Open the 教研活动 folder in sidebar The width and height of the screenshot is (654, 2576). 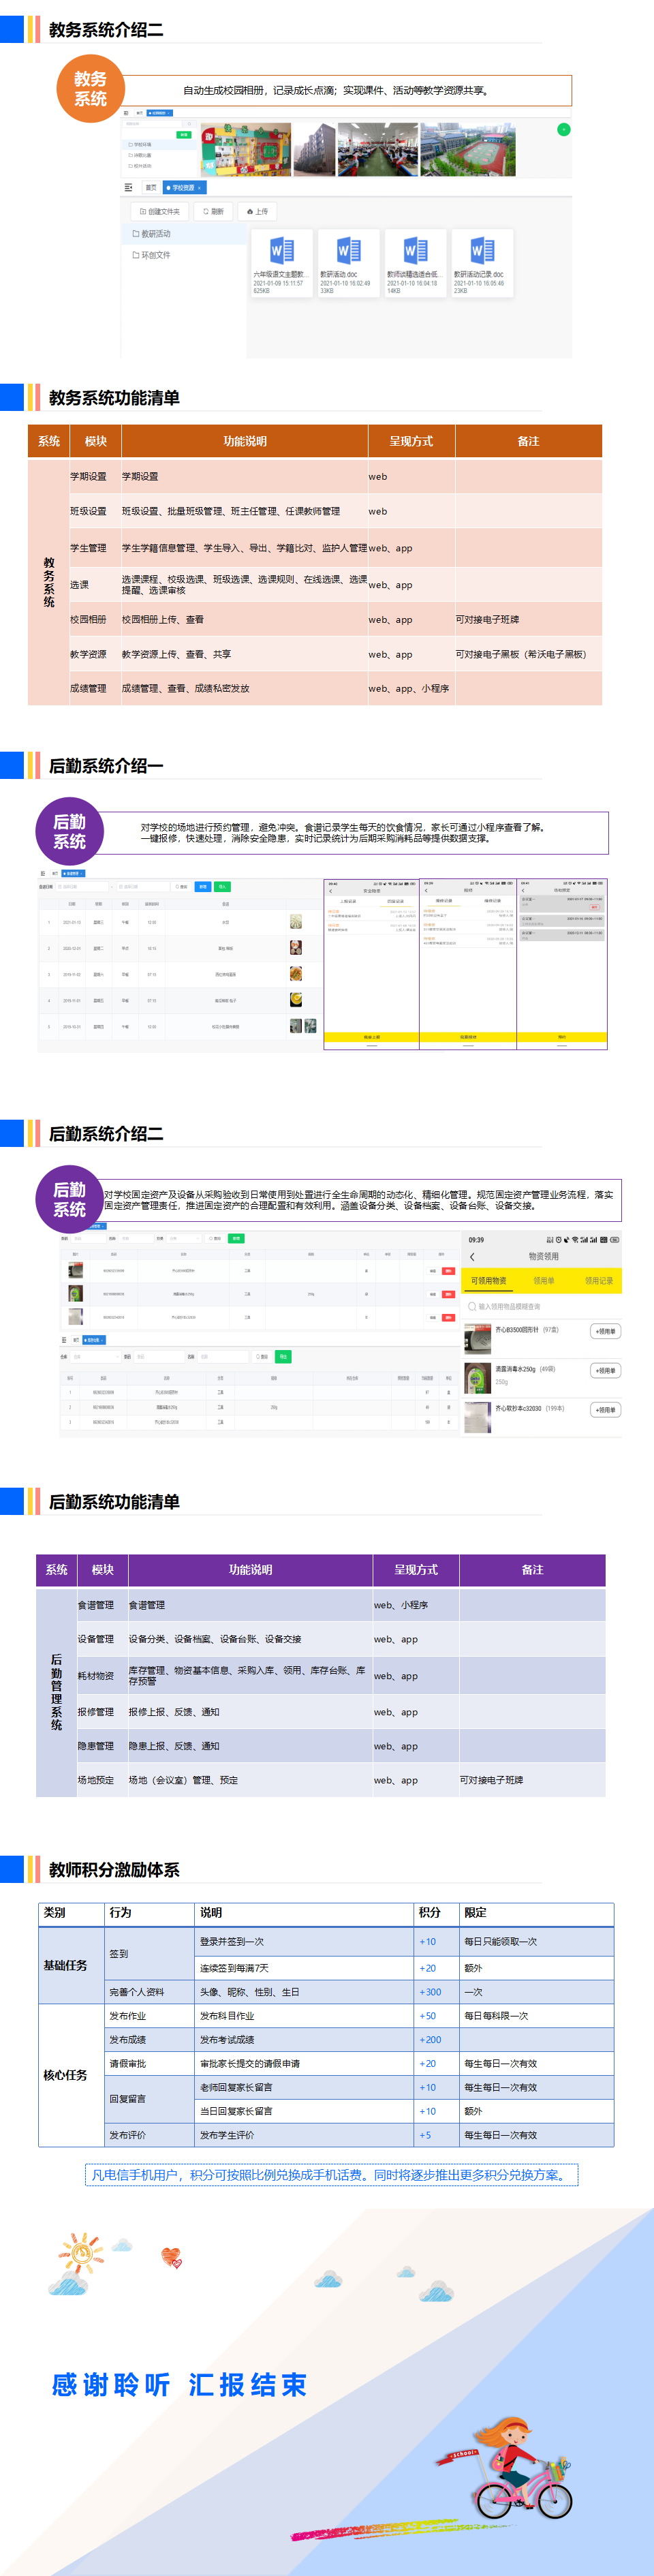155,234
